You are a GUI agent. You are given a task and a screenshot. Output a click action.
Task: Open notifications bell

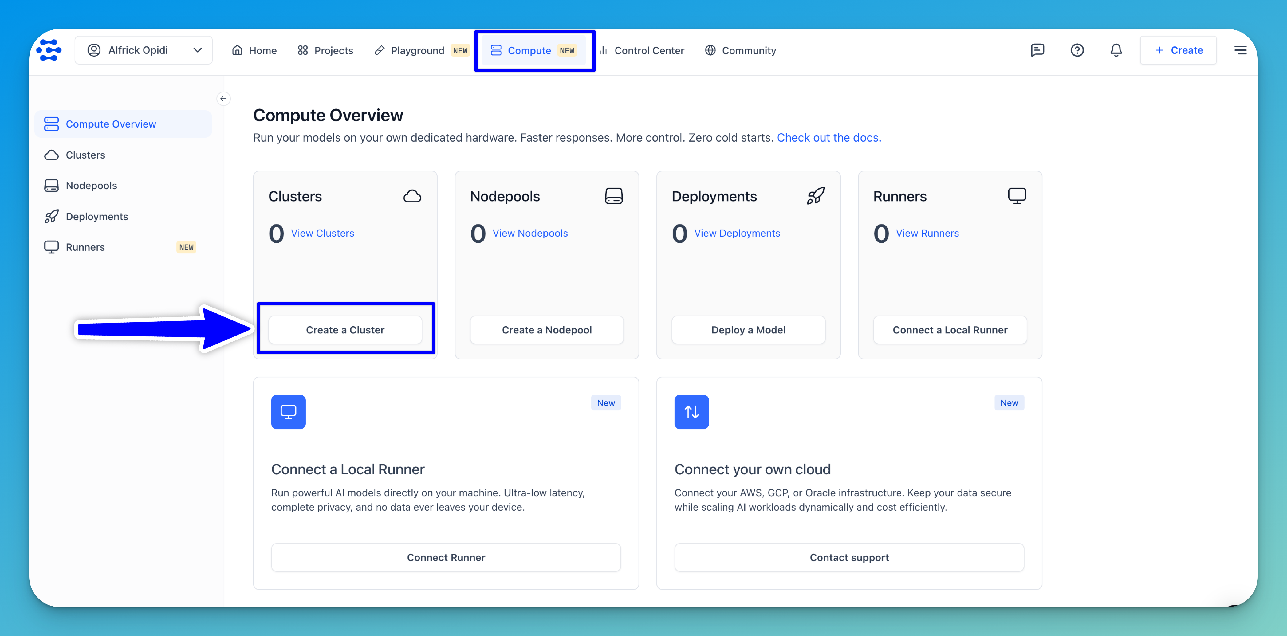point(1116,50)
